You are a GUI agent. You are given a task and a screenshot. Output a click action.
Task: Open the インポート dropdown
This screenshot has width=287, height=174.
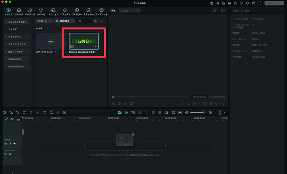click(43, 21)
